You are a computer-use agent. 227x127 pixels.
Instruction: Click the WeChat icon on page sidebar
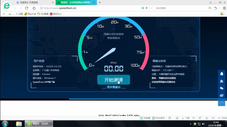tap(222, 88)
